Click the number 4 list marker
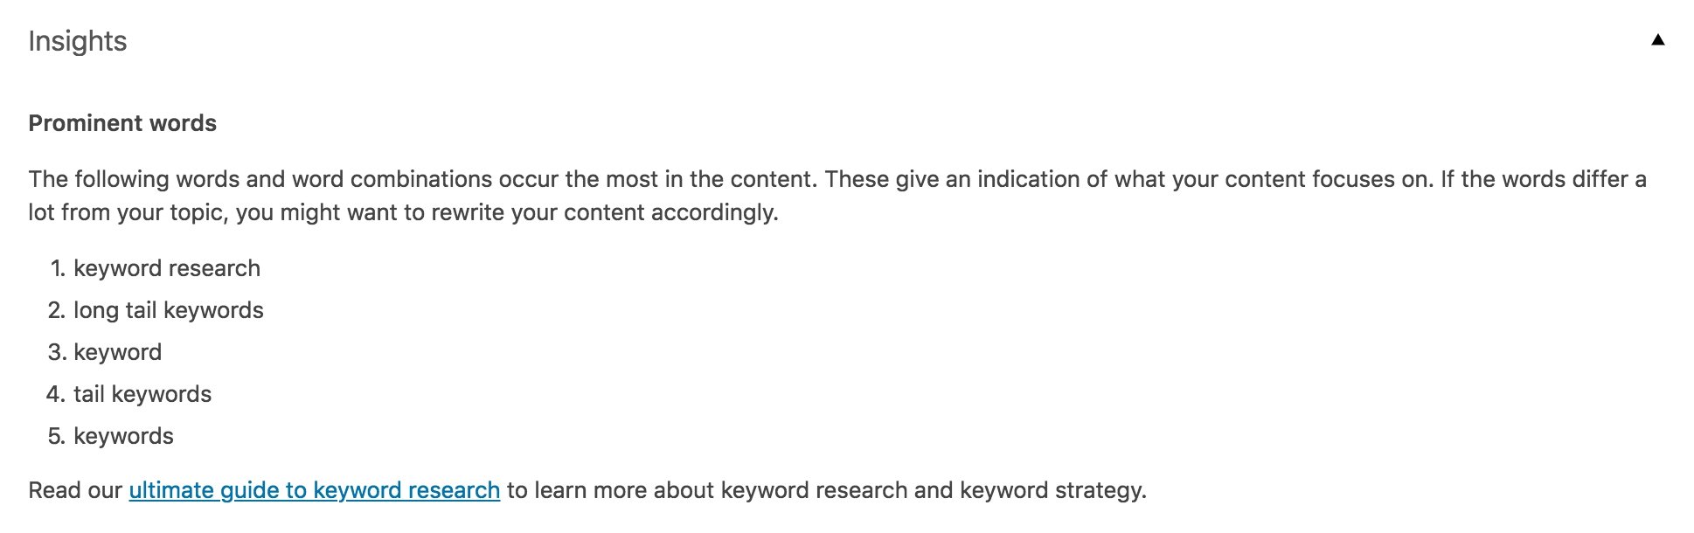 tap(57, 394)
